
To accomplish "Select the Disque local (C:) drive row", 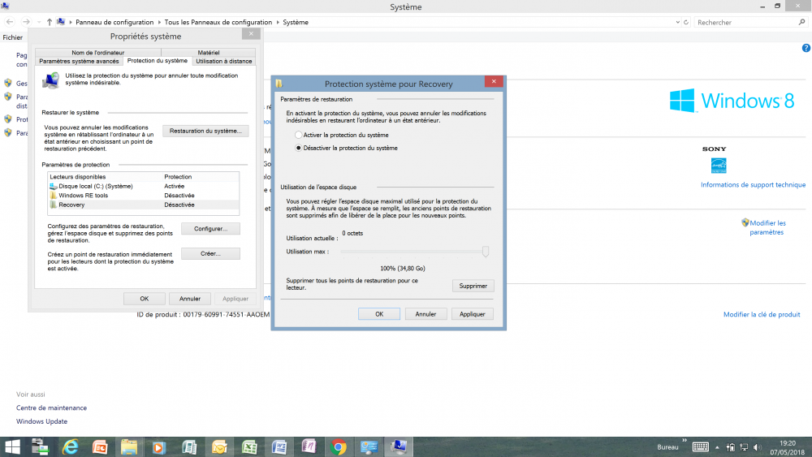I will coord(144,187).
